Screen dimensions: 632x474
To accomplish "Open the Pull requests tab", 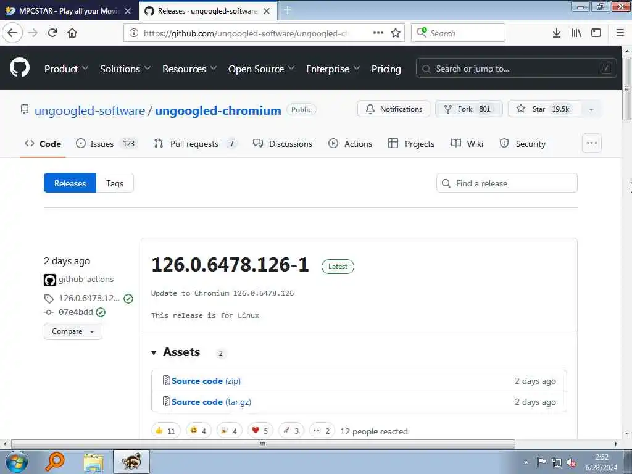I will [196, 143].
